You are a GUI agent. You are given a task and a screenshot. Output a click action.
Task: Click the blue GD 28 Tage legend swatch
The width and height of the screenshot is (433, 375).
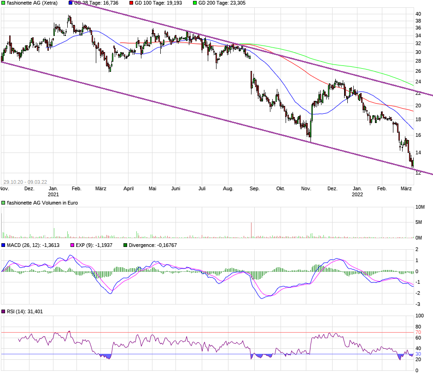70,3
